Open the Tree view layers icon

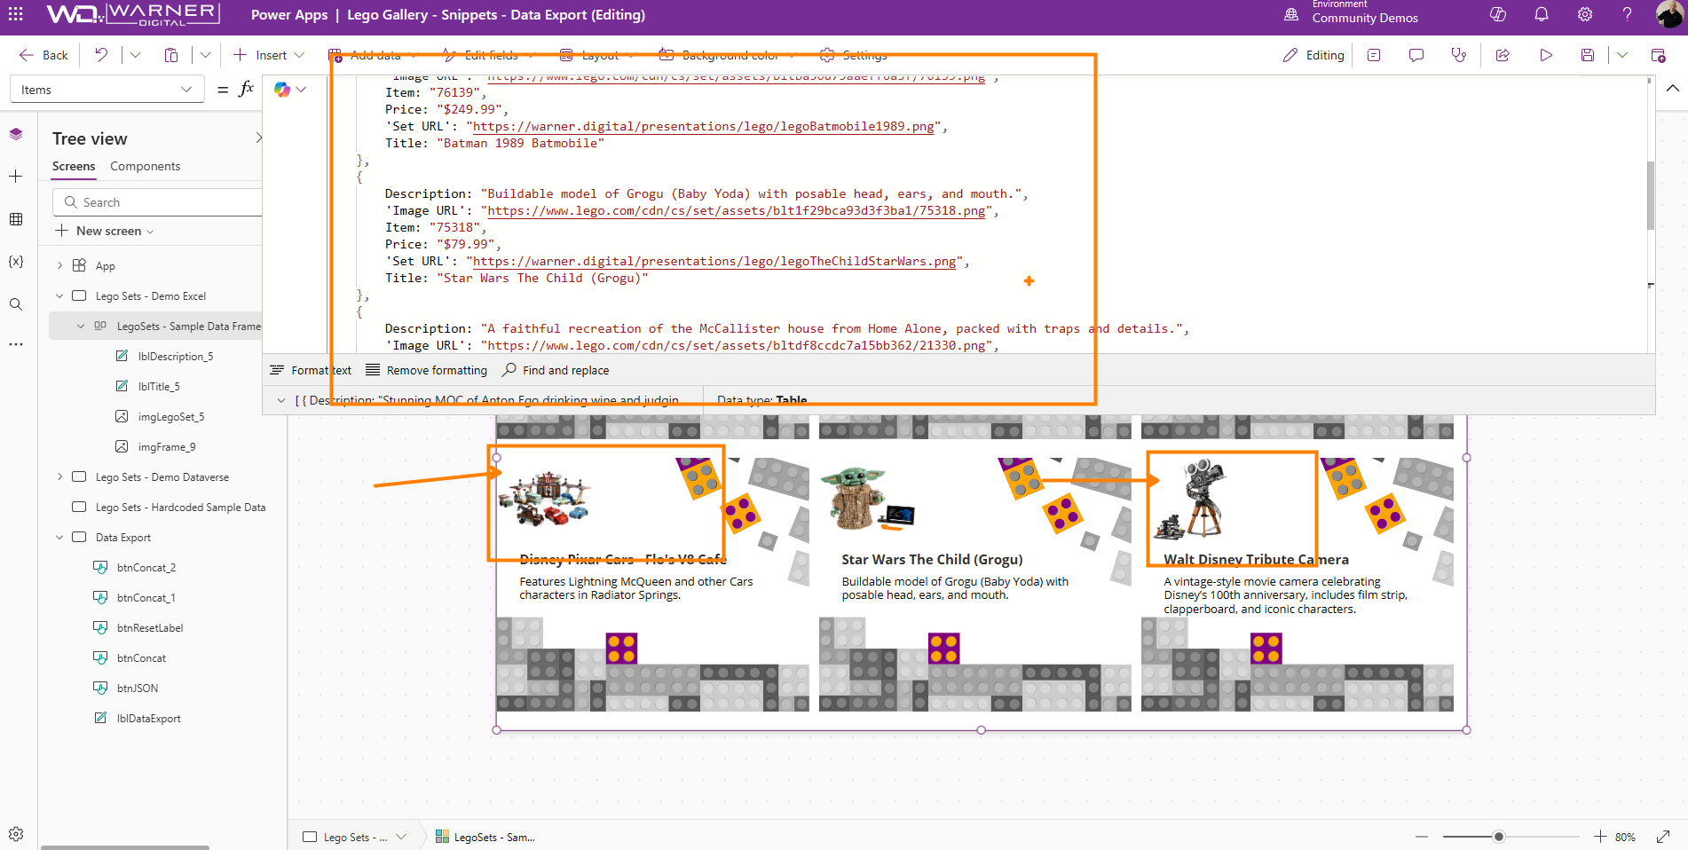[x=16, y=134]
